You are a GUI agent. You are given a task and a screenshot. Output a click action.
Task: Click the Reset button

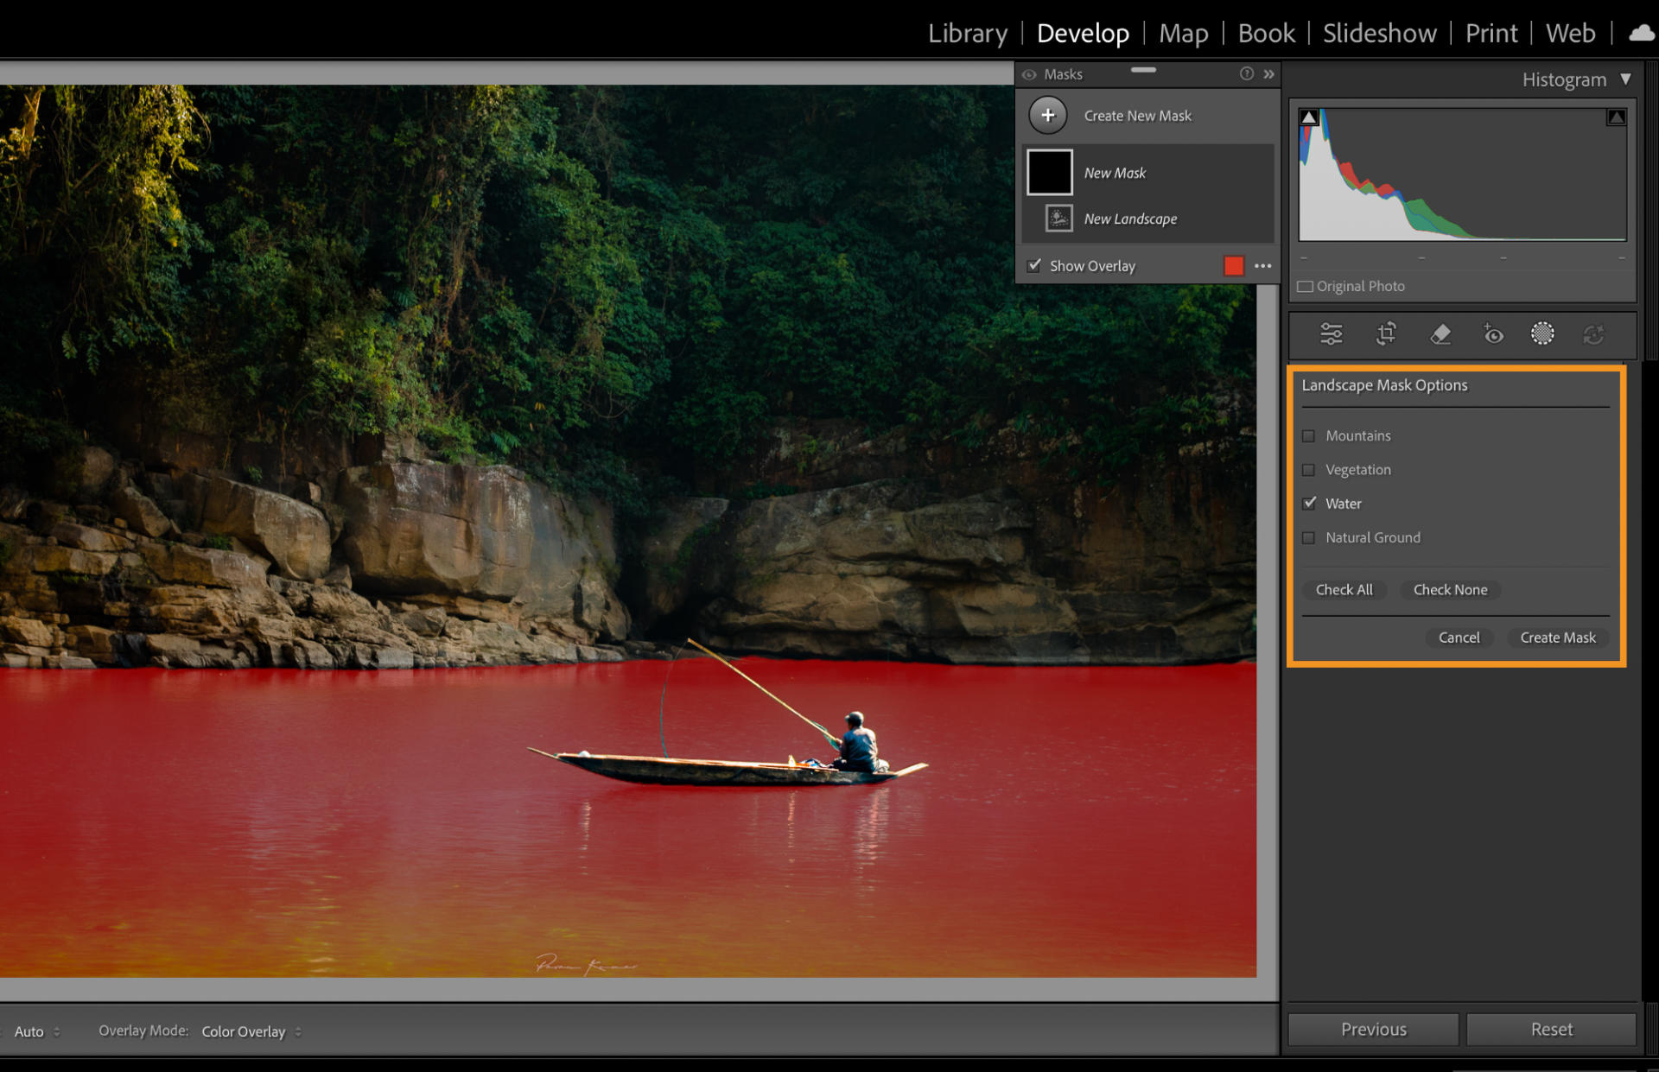pyautogui.click(x=1551, y=1029)
